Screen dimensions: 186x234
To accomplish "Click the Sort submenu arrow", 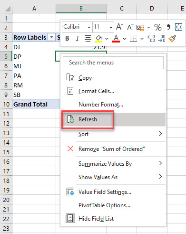I will click(x=160, y=134).
